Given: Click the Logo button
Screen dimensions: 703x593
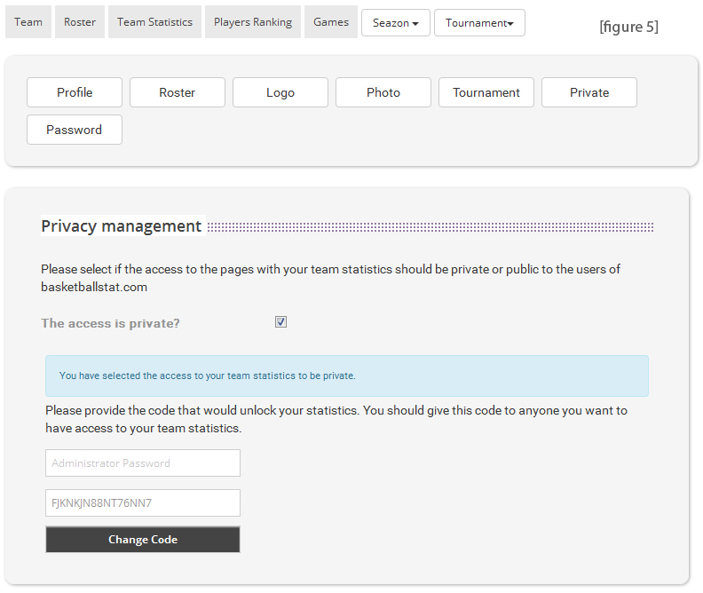Looking at the screenshot, I should pos(280,92).
